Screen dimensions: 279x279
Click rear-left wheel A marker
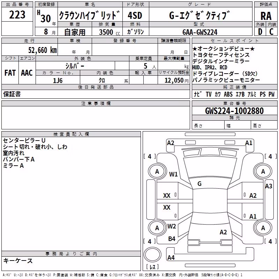click(x=157, y=228)
